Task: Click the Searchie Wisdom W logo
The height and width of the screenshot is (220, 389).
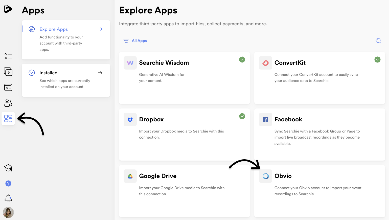Action: point(130,63)
